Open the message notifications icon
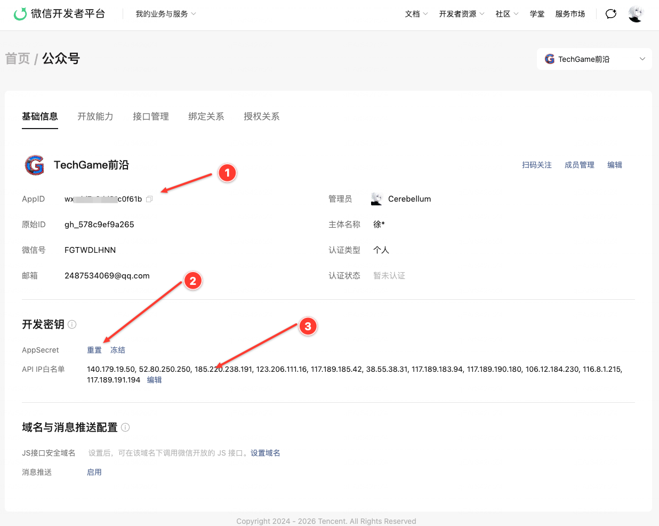659x526 pixels. (x=611, y=14)
